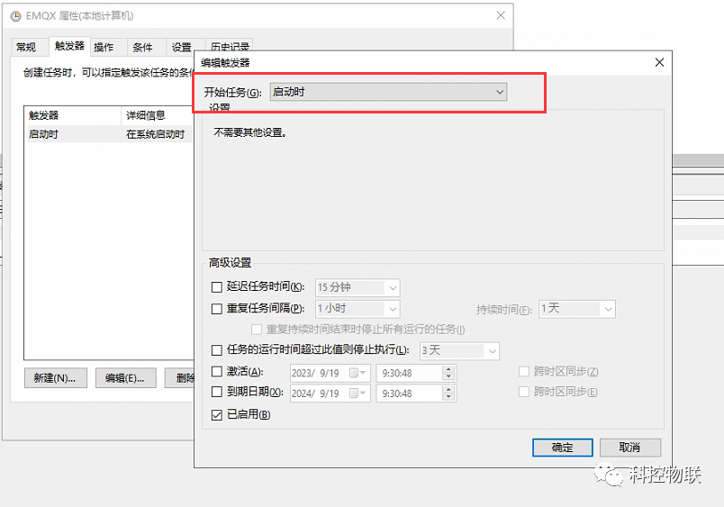
Task: Enable the 重复任务间隔 checkbox
Action: pos(216,309)
